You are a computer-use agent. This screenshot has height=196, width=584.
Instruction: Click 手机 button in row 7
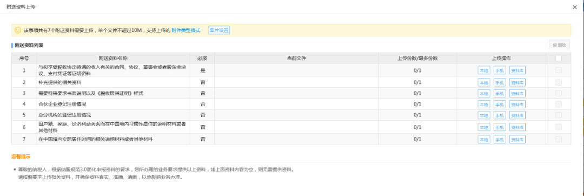(500, 139)
